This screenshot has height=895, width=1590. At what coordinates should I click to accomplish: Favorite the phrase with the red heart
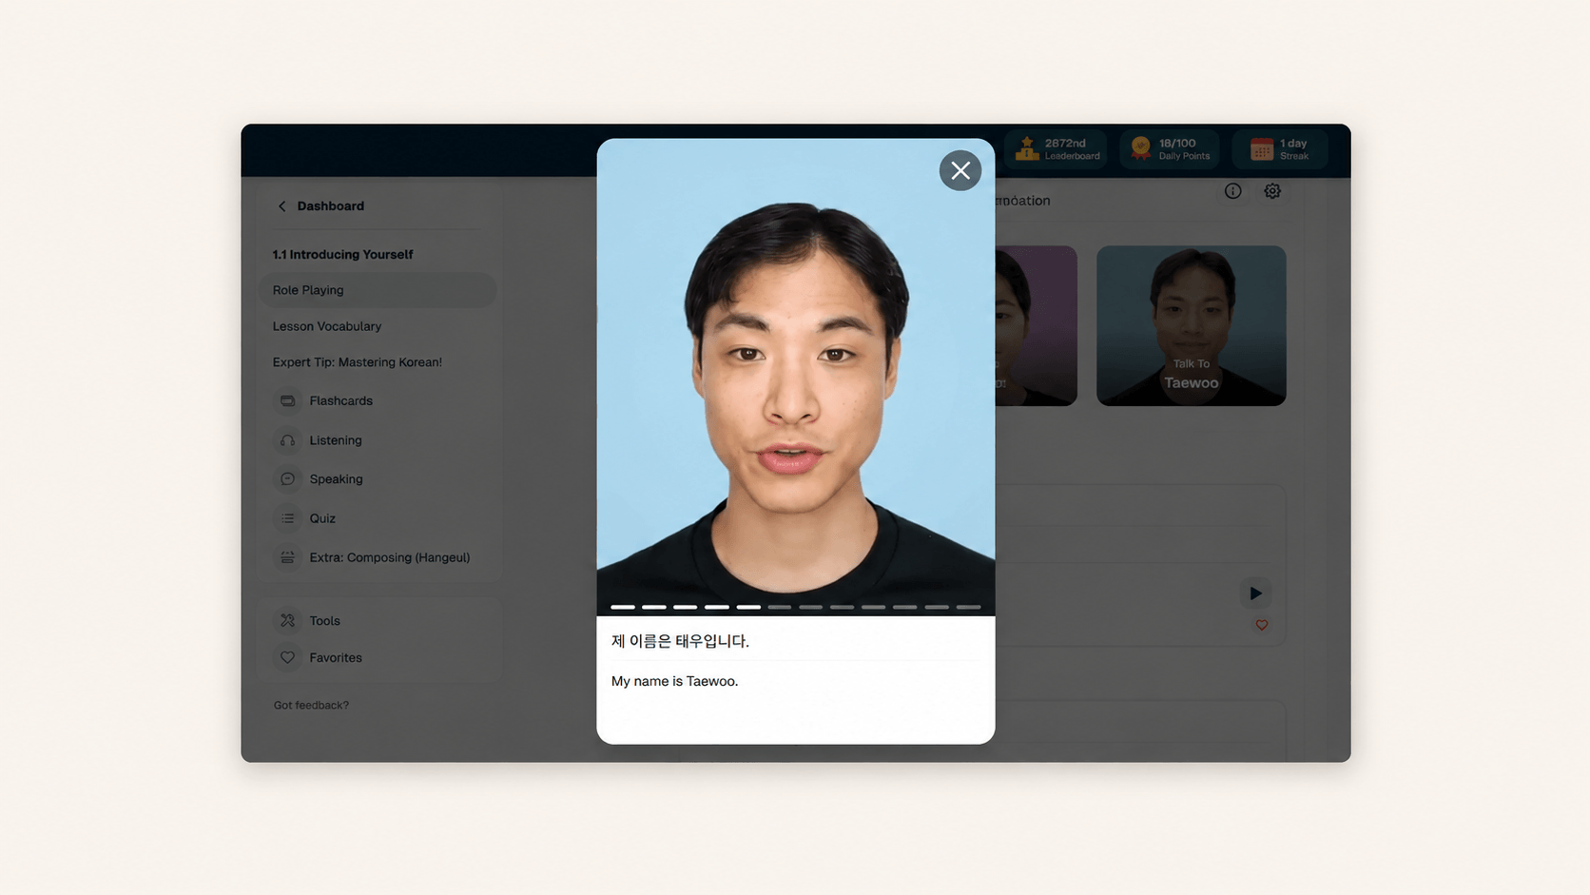1262,625
